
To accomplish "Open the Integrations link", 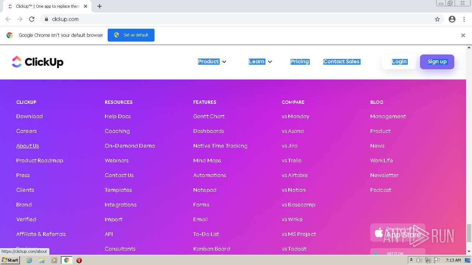I will pyautogui.click(x=121, y=205).
